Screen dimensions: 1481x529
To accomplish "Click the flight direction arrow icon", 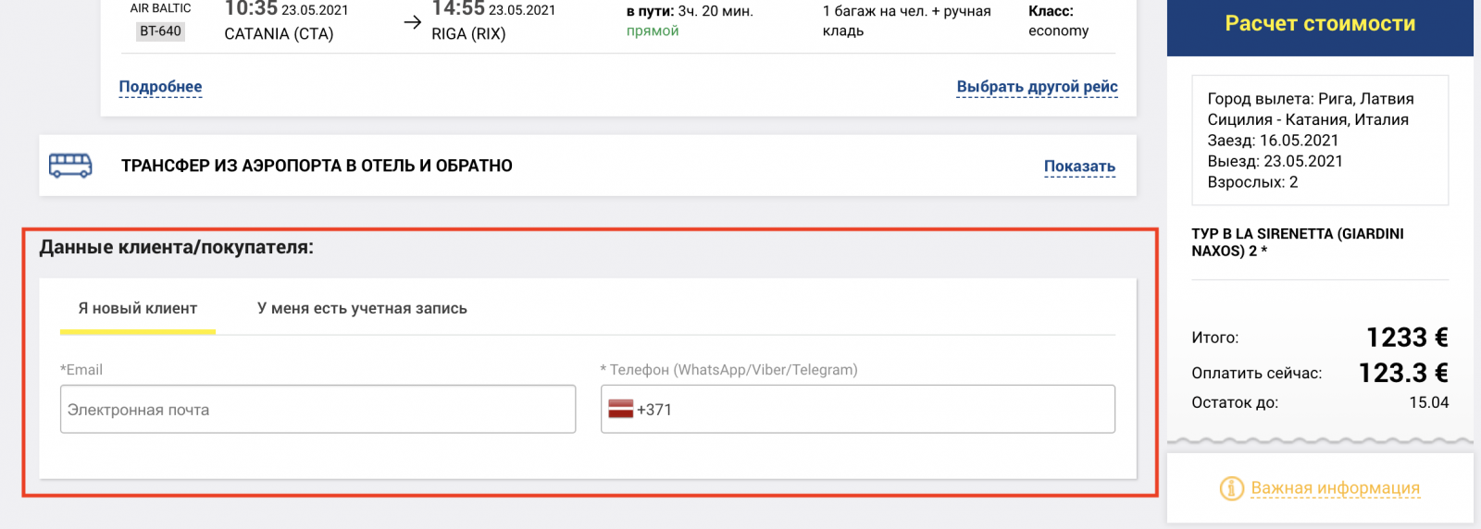I will tap(413, 22).
